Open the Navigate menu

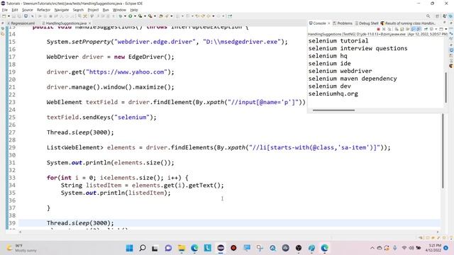62,10
